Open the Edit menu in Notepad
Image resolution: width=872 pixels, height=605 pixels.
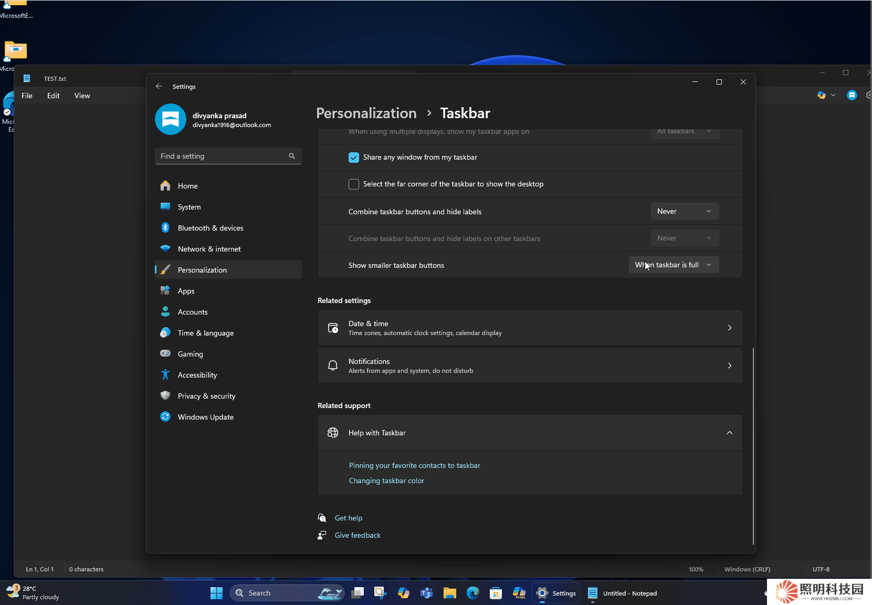click(53, 96)
